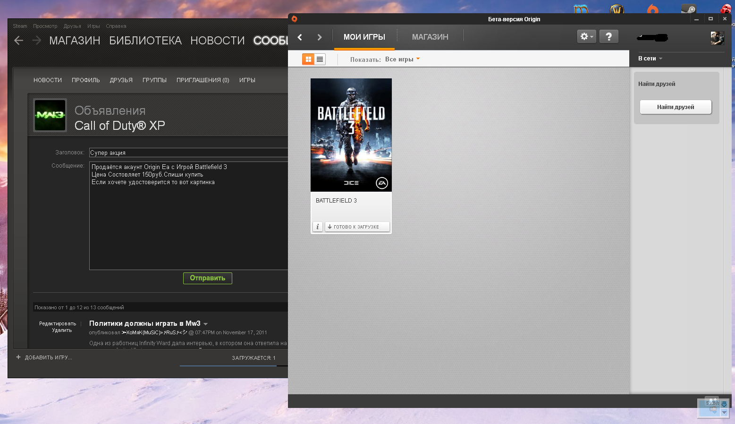Maximize the Origin window
The image size is (735, 424).
point(710,19)
